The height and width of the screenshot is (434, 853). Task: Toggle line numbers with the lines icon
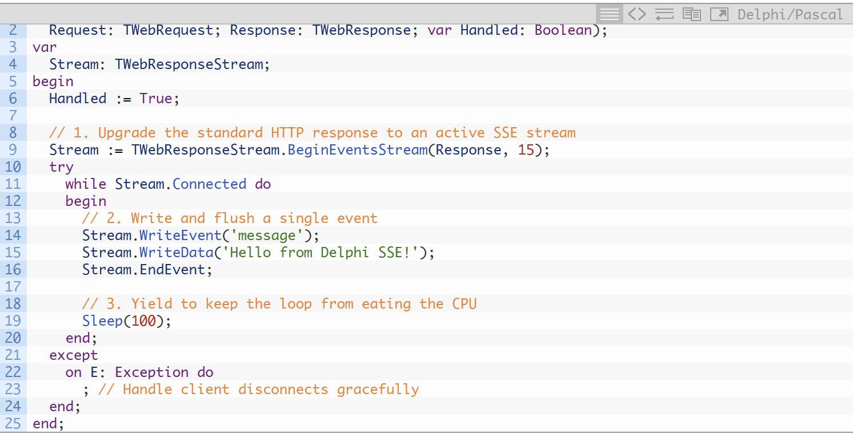click(x=610, y=14)
